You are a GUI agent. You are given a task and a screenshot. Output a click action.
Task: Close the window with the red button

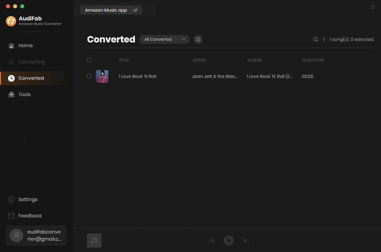coord(8,6)
